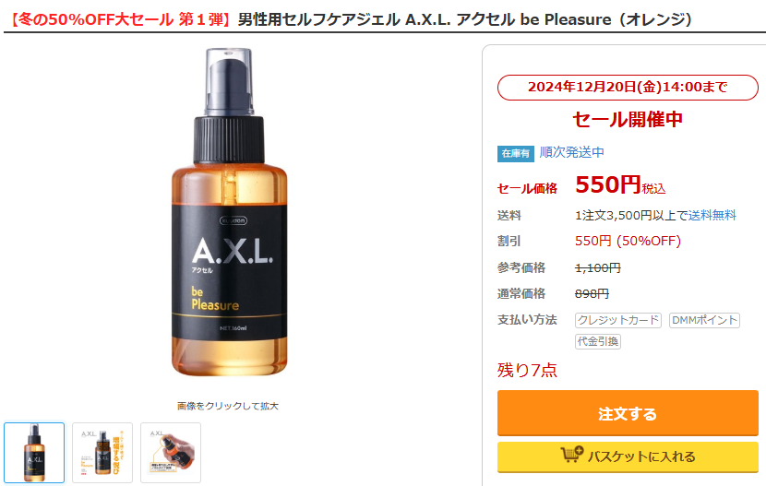Click the 残り7点 remaining stock text
The height and width of the screenshot is (486, 766).
point(527,371)
